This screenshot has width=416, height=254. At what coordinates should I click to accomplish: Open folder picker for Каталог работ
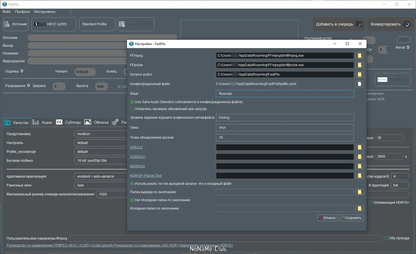[x=360, y=74]
